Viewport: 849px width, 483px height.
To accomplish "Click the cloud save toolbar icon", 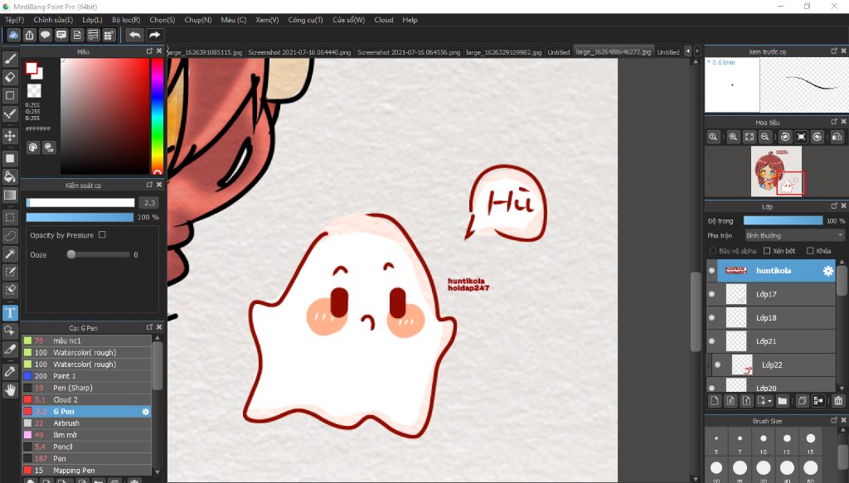I will coord(13,35).
